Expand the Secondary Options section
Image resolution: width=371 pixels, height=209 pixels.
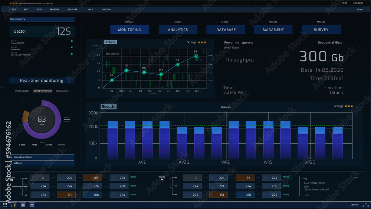42,157
